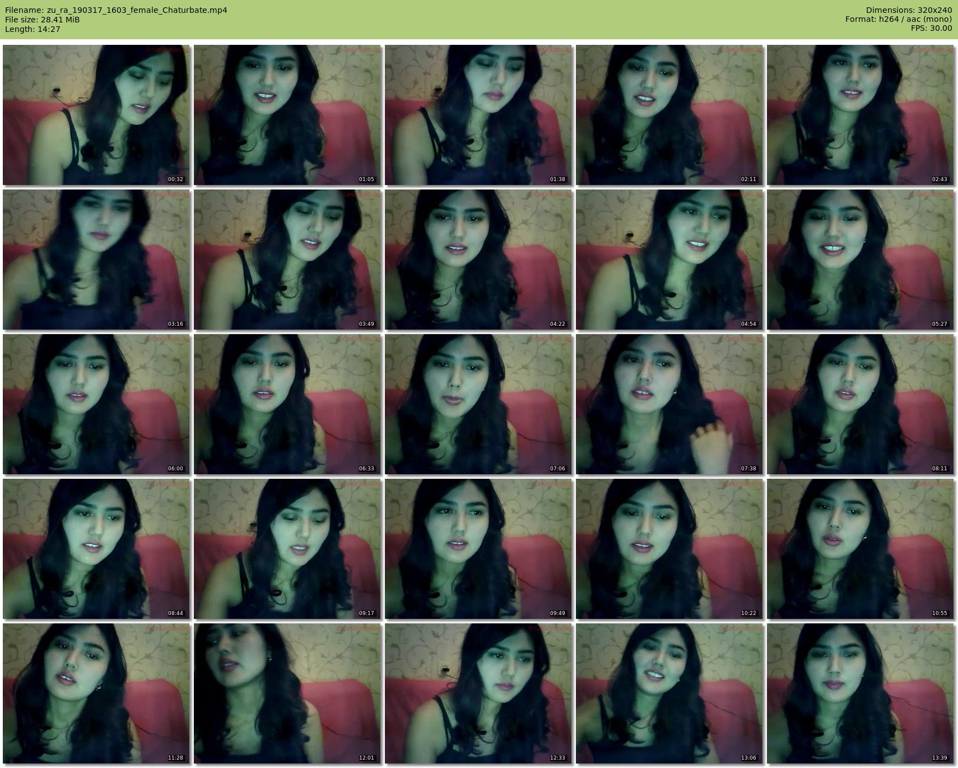Screen dimensions: 958x768
Task: Click the frame marked 04:22
Action: pos(478,260)
